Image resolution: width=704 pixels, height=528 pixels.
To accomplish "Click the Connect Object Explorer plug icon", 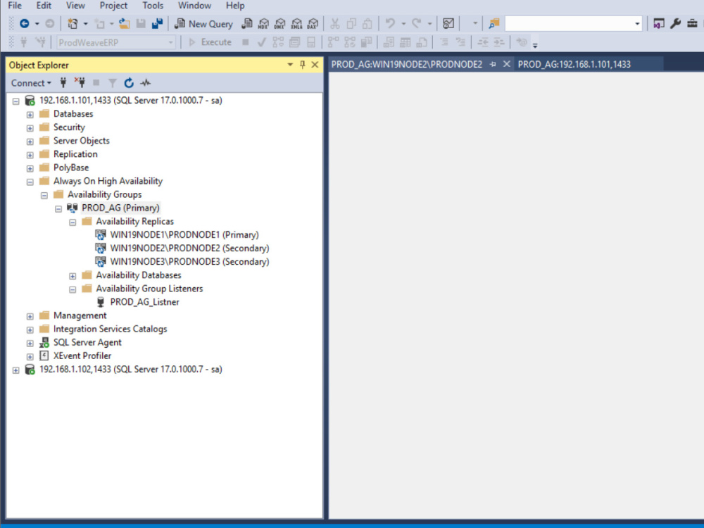I will (x=63, y=82).
